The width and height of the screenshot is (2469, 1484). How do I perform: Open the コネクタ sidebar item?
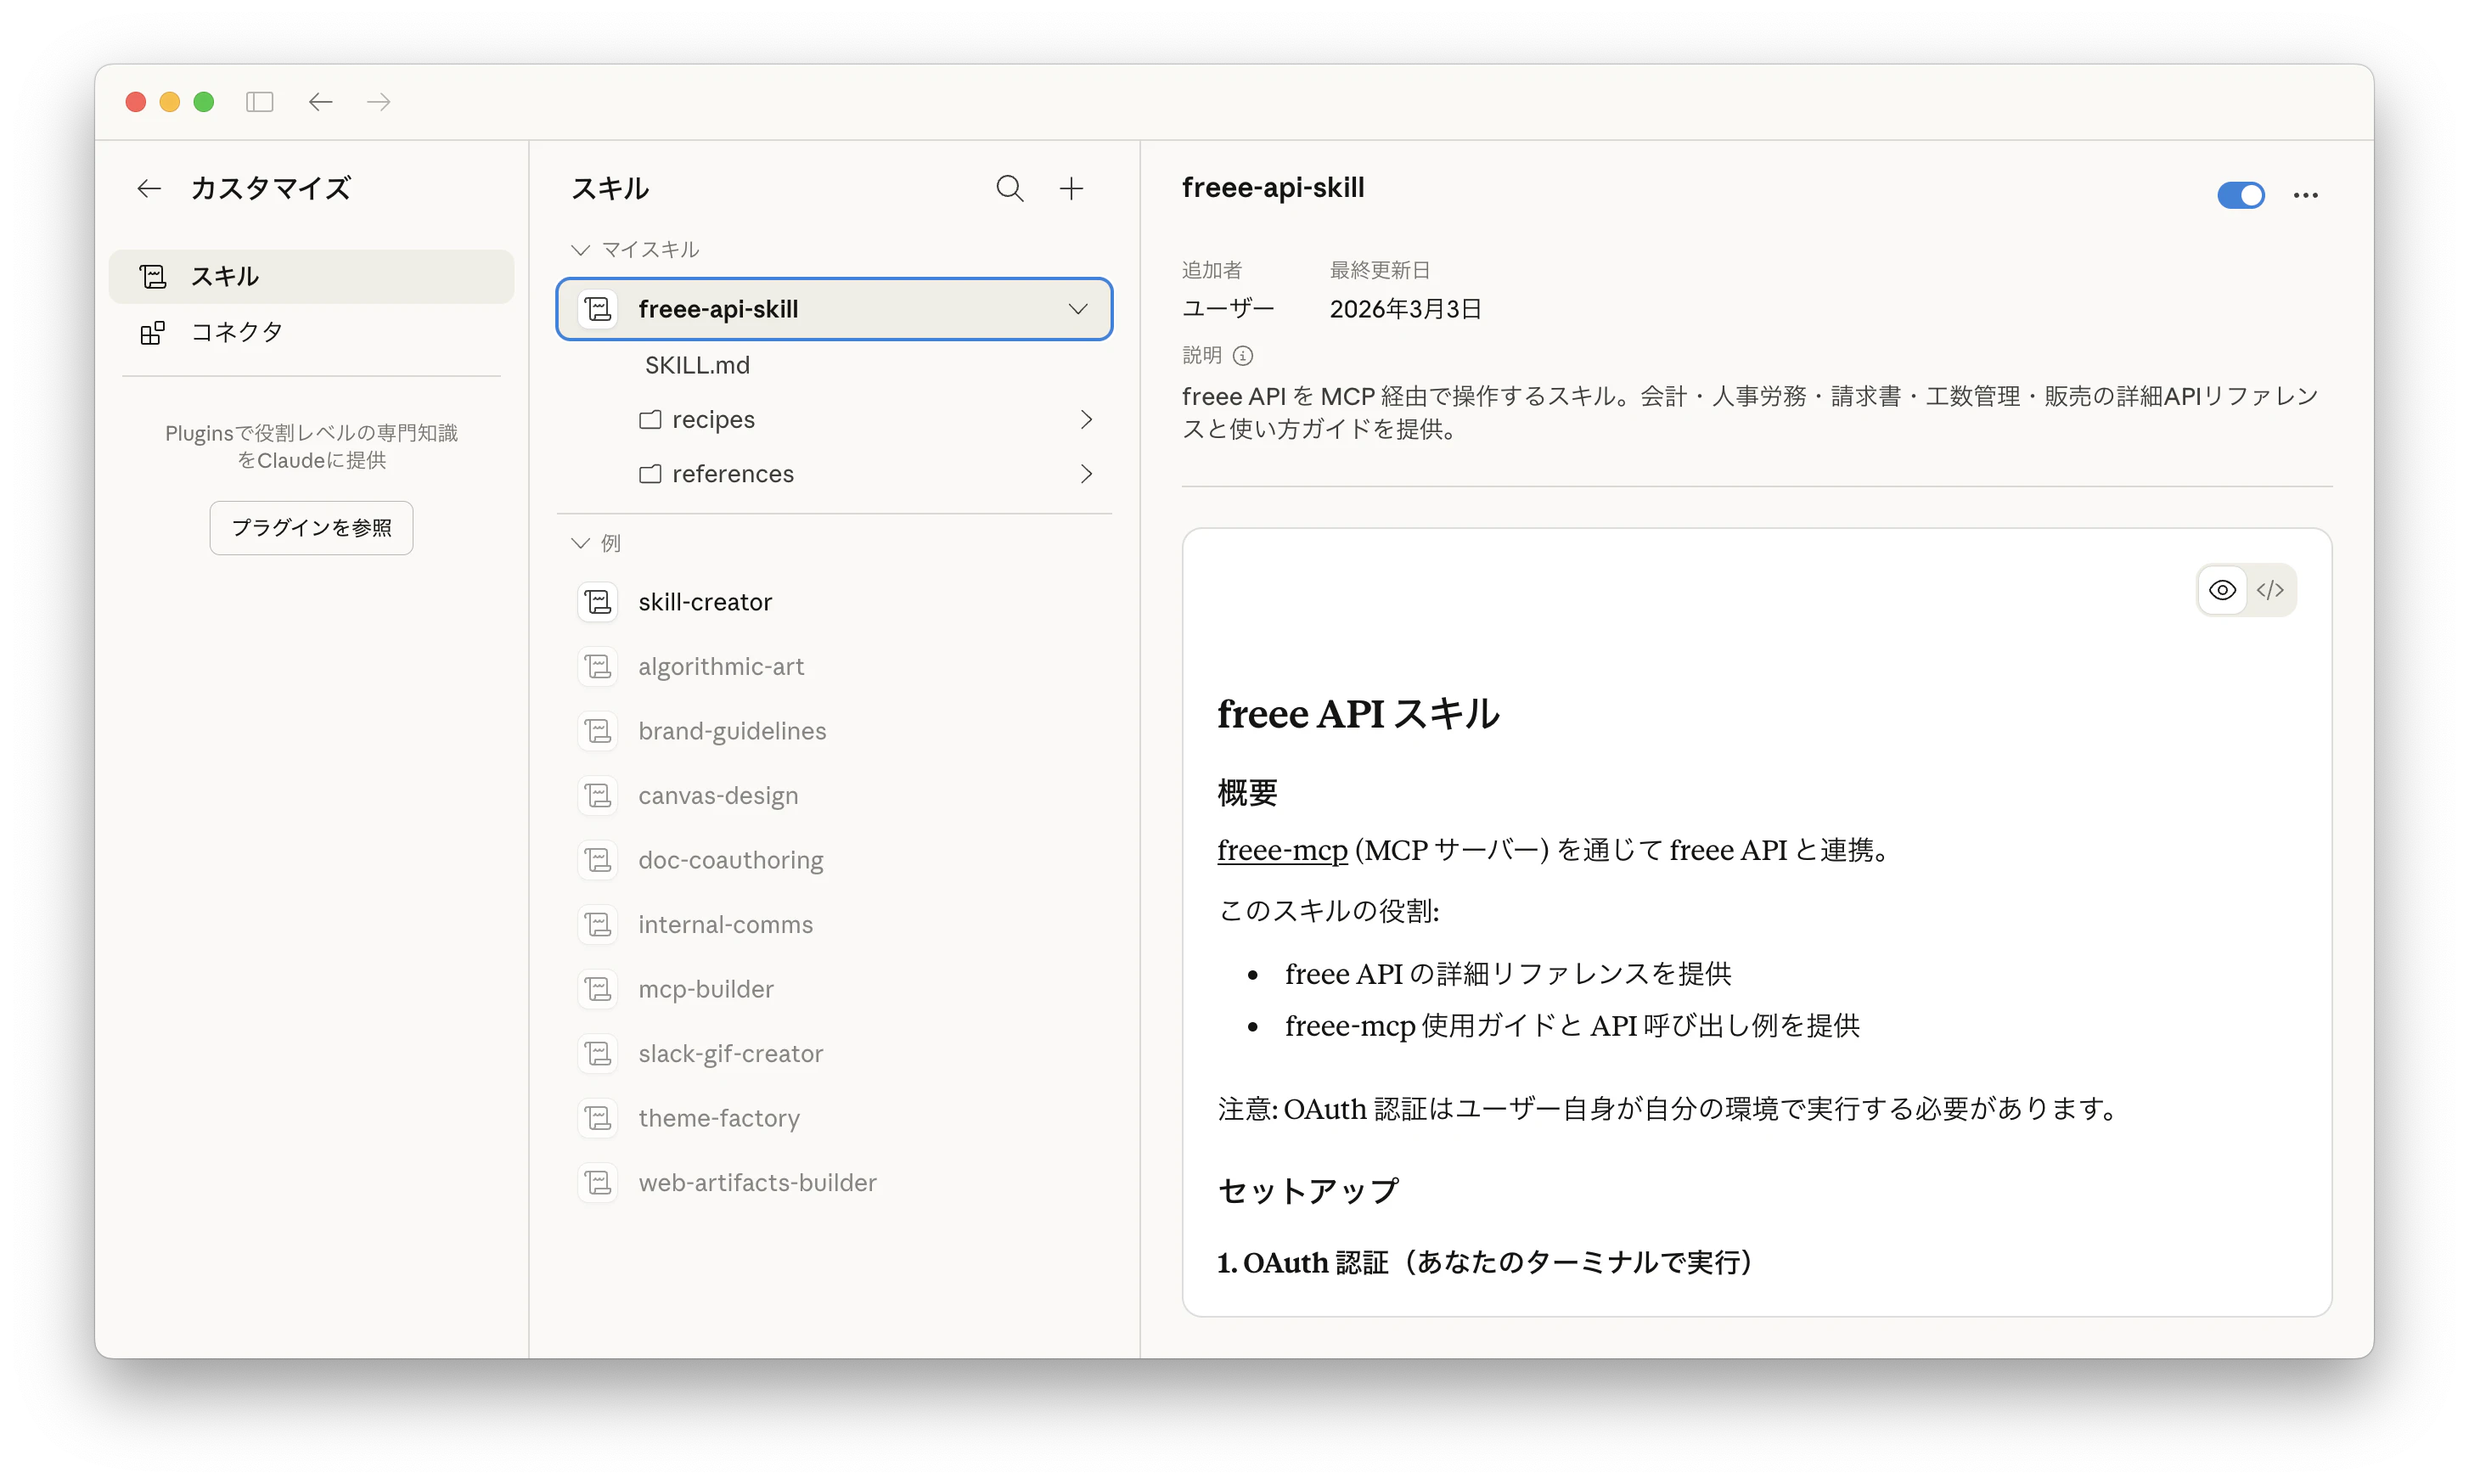point(237,332)
